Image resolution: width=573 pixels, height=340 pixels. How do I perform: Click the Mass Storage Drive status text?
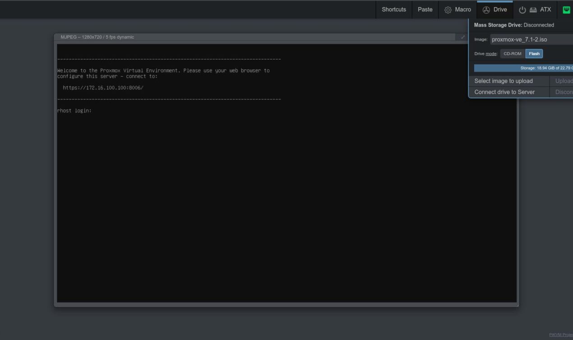pos(514,25)
